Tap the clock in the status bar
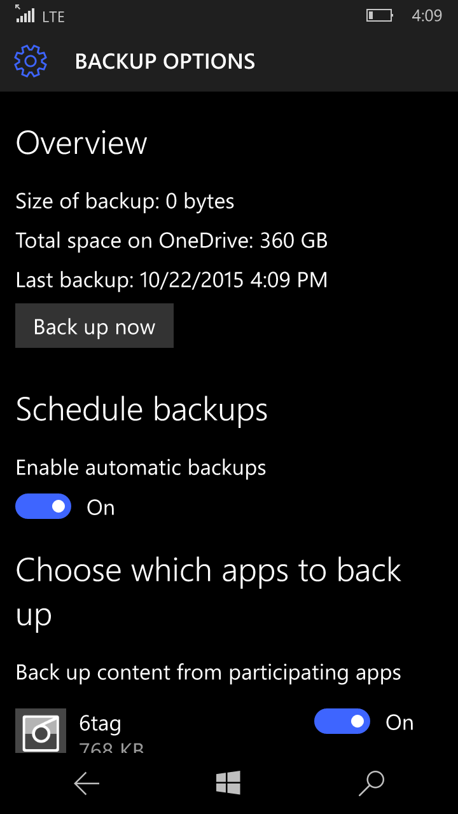This screenshot has height=814, width=458. (426, 16)
